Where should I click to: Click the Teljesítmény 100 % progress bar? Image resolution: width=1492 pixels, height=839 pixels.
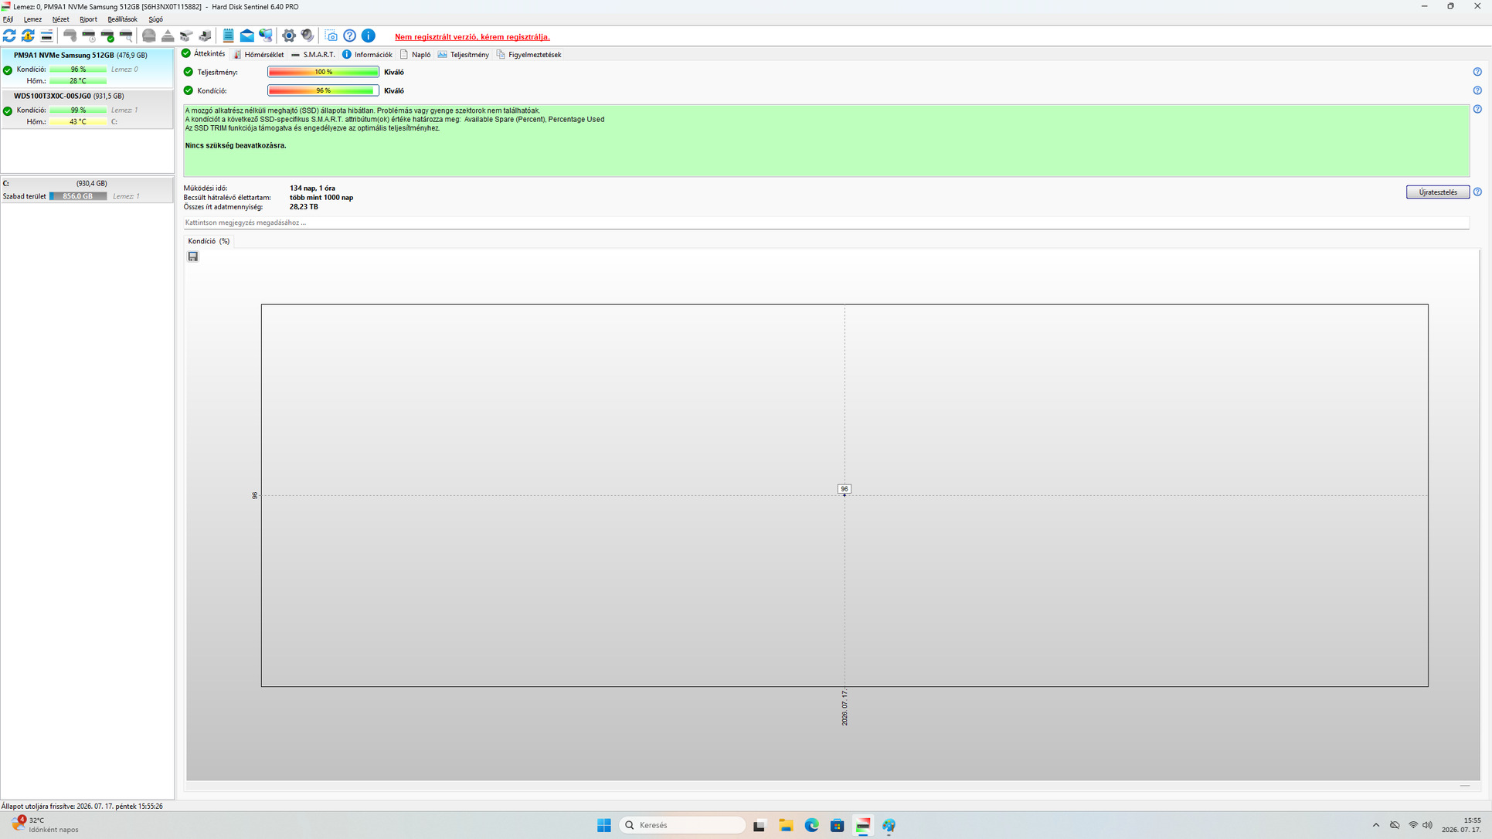click(323, 72)
